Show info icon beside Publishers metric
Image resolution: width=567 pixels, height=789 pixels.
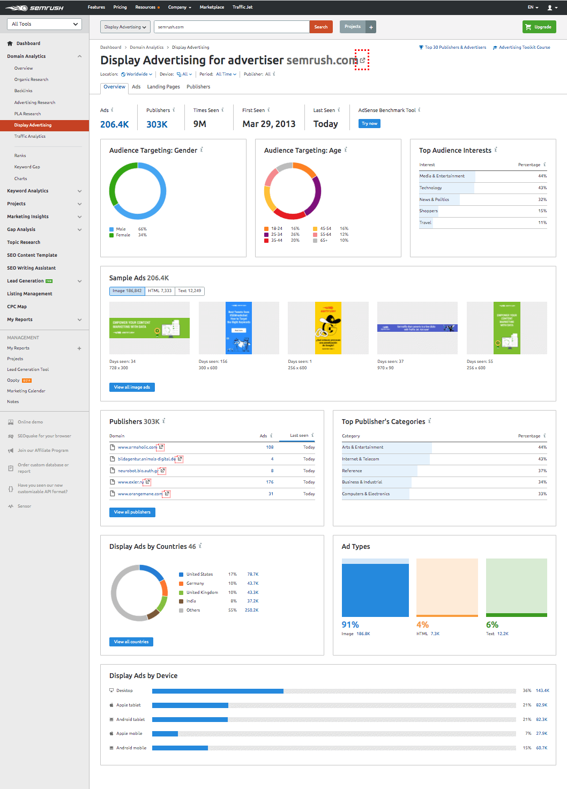[174, 110]
